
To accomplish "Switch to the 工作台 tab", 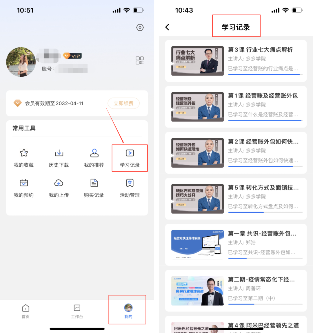I will (77, 311).
